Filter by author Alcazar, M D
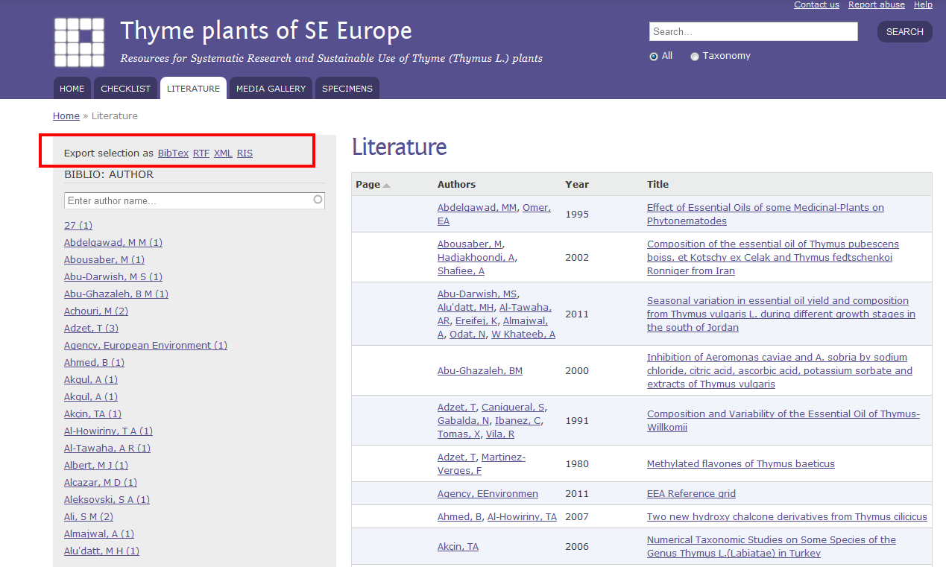The width and height of the screenshot is (946, 567). 101,482
